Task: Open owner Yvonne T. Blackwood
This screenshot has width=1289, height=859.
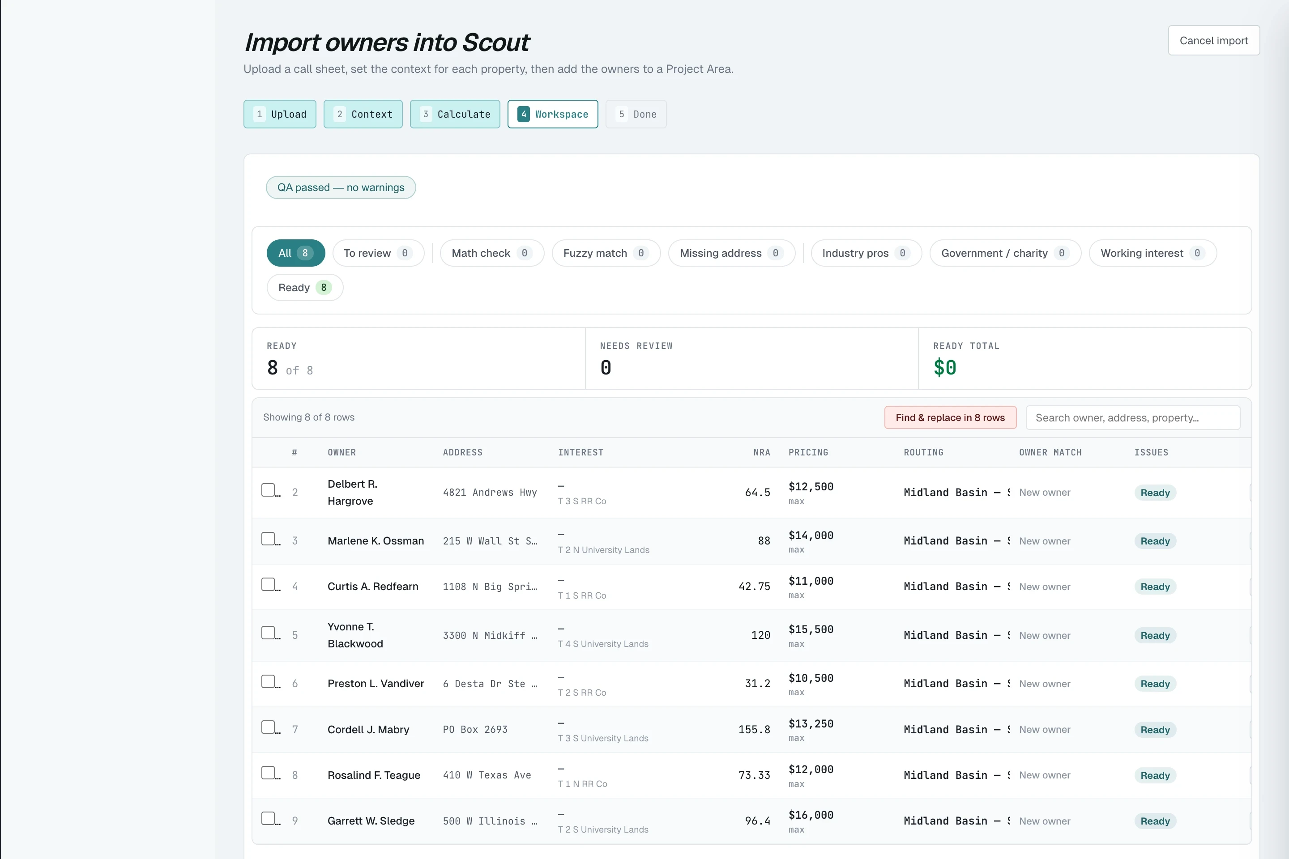Action: point(355,635)
